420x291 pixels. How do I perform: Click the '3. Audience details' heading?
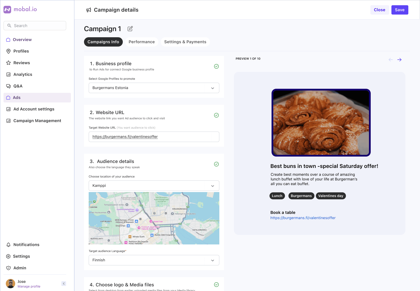coord(112,162)
